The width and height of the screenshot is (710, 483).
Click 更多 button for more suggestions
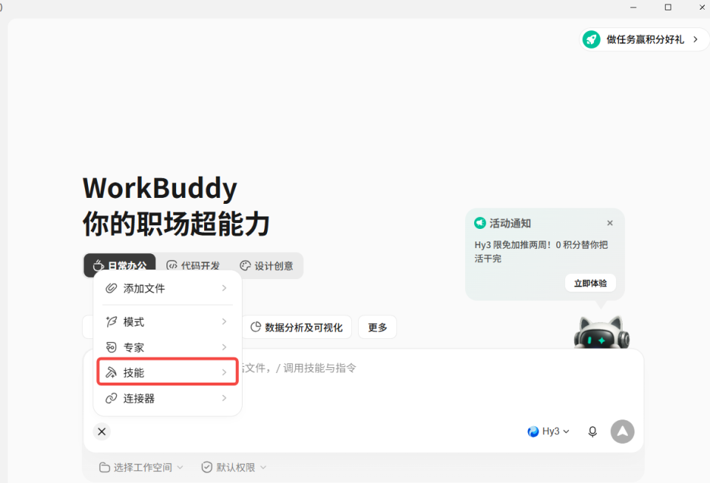tap(377, 327)
